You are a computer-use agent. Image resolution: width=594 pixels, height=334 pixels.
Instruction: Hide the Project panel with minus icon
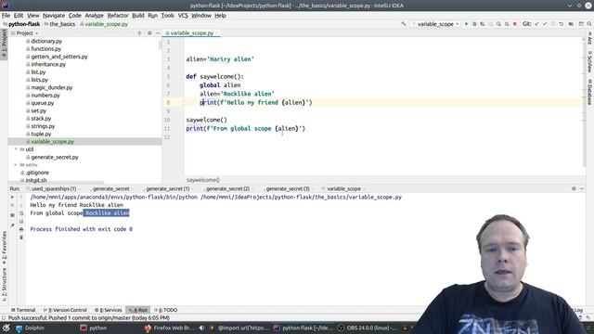click(x=158, y=33)
